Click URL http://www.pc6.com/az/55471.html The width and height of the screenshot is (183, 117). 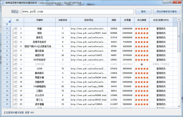point(89,33)
